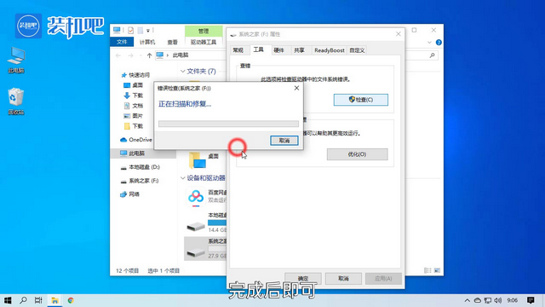Select the Tools tab in properties
The height and width of the screenshot is (307, 545).
point(258,49)
